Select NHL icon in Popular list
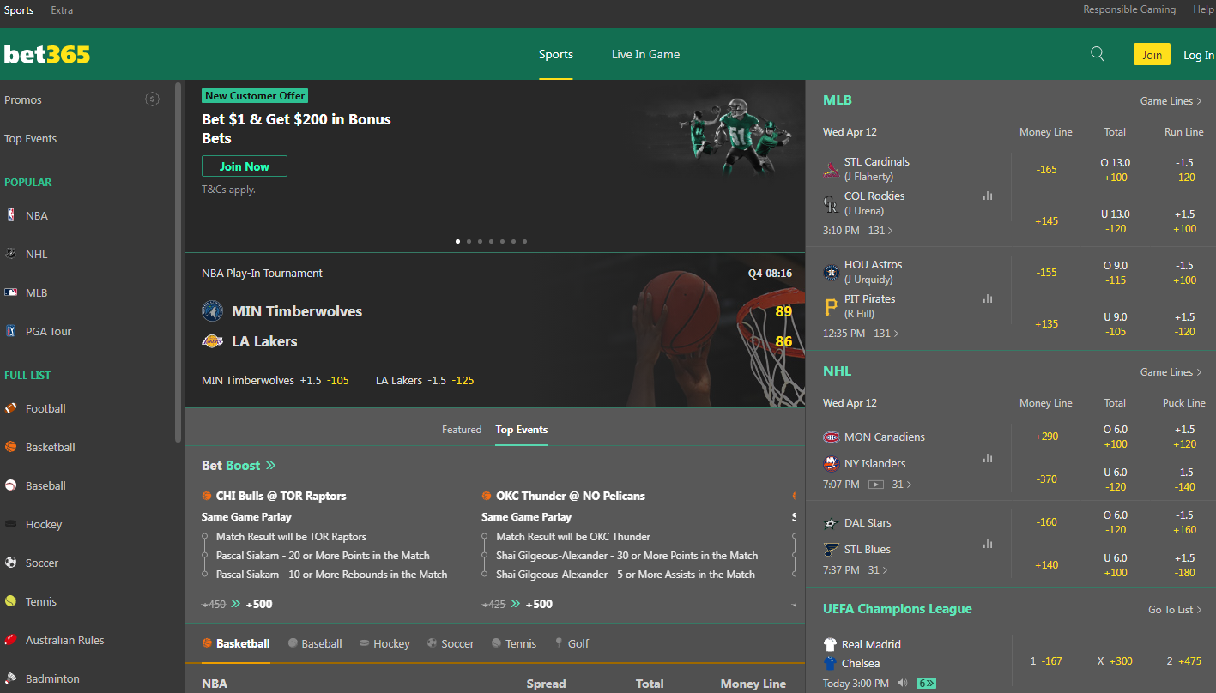Screen dimensions: 1216x693 point(10,254)
